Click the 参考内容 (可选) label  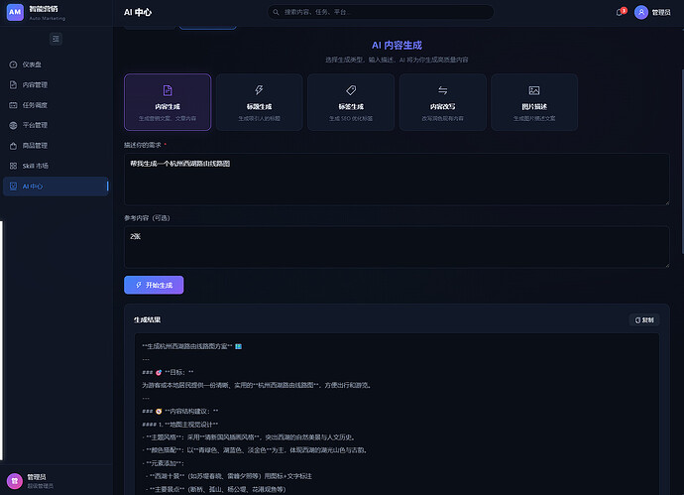point(147,218)
